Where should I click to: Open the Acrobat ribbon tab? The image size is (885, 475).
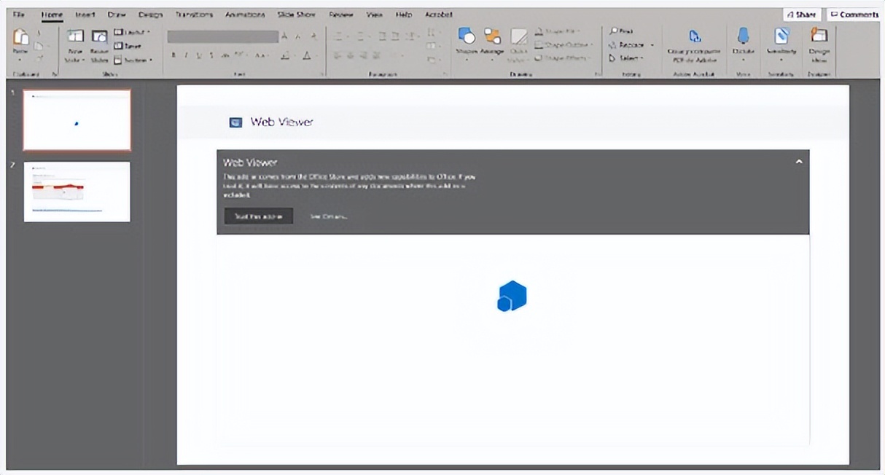coord(438,15)
